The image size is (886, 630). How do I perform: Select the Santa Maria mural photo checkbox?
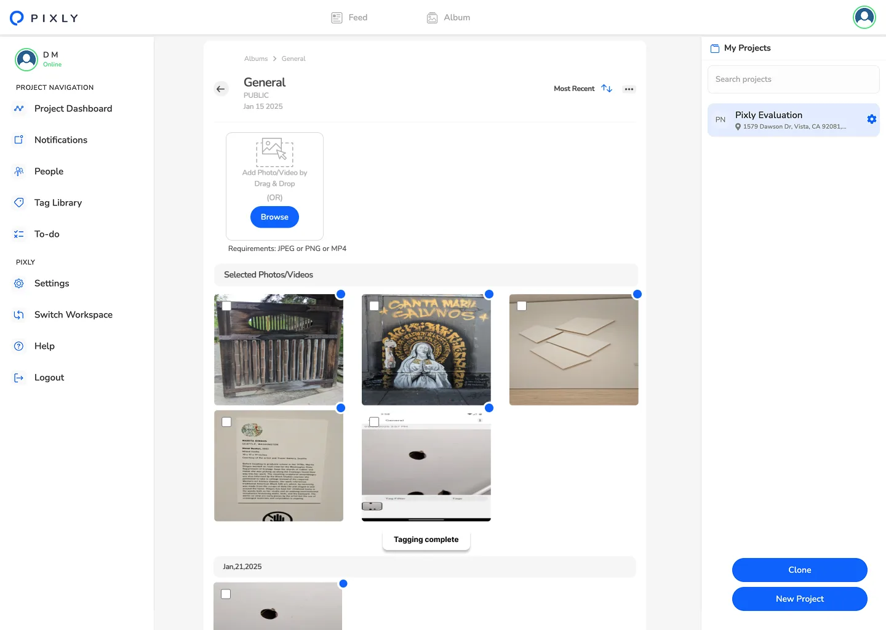click(x=374, y=306)
